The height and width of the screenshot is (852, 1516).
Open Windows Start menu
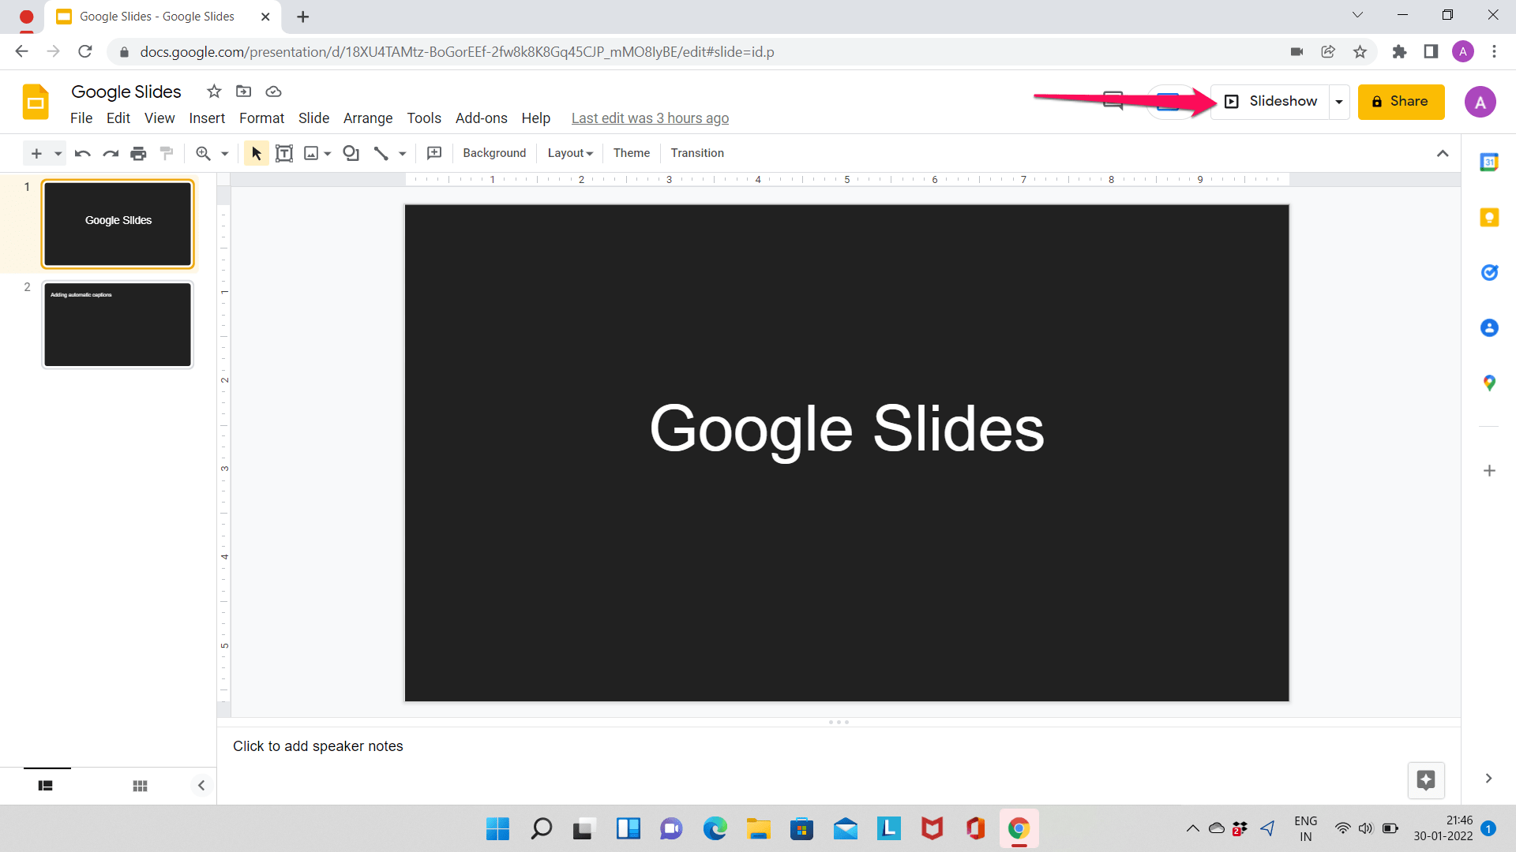click(x=497, y=828)
